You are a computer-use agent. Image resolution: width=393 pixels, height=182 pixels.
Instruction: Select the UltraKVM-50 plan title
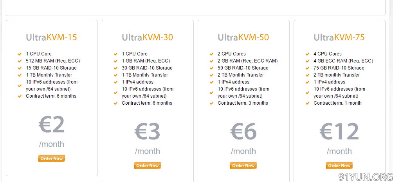click(243, 37)
